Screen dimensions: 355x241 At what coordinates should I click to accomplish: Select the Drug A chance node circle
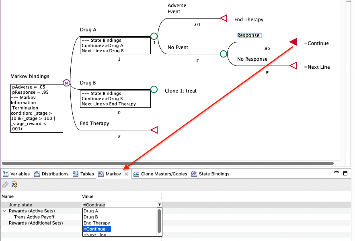coord(154,36)
